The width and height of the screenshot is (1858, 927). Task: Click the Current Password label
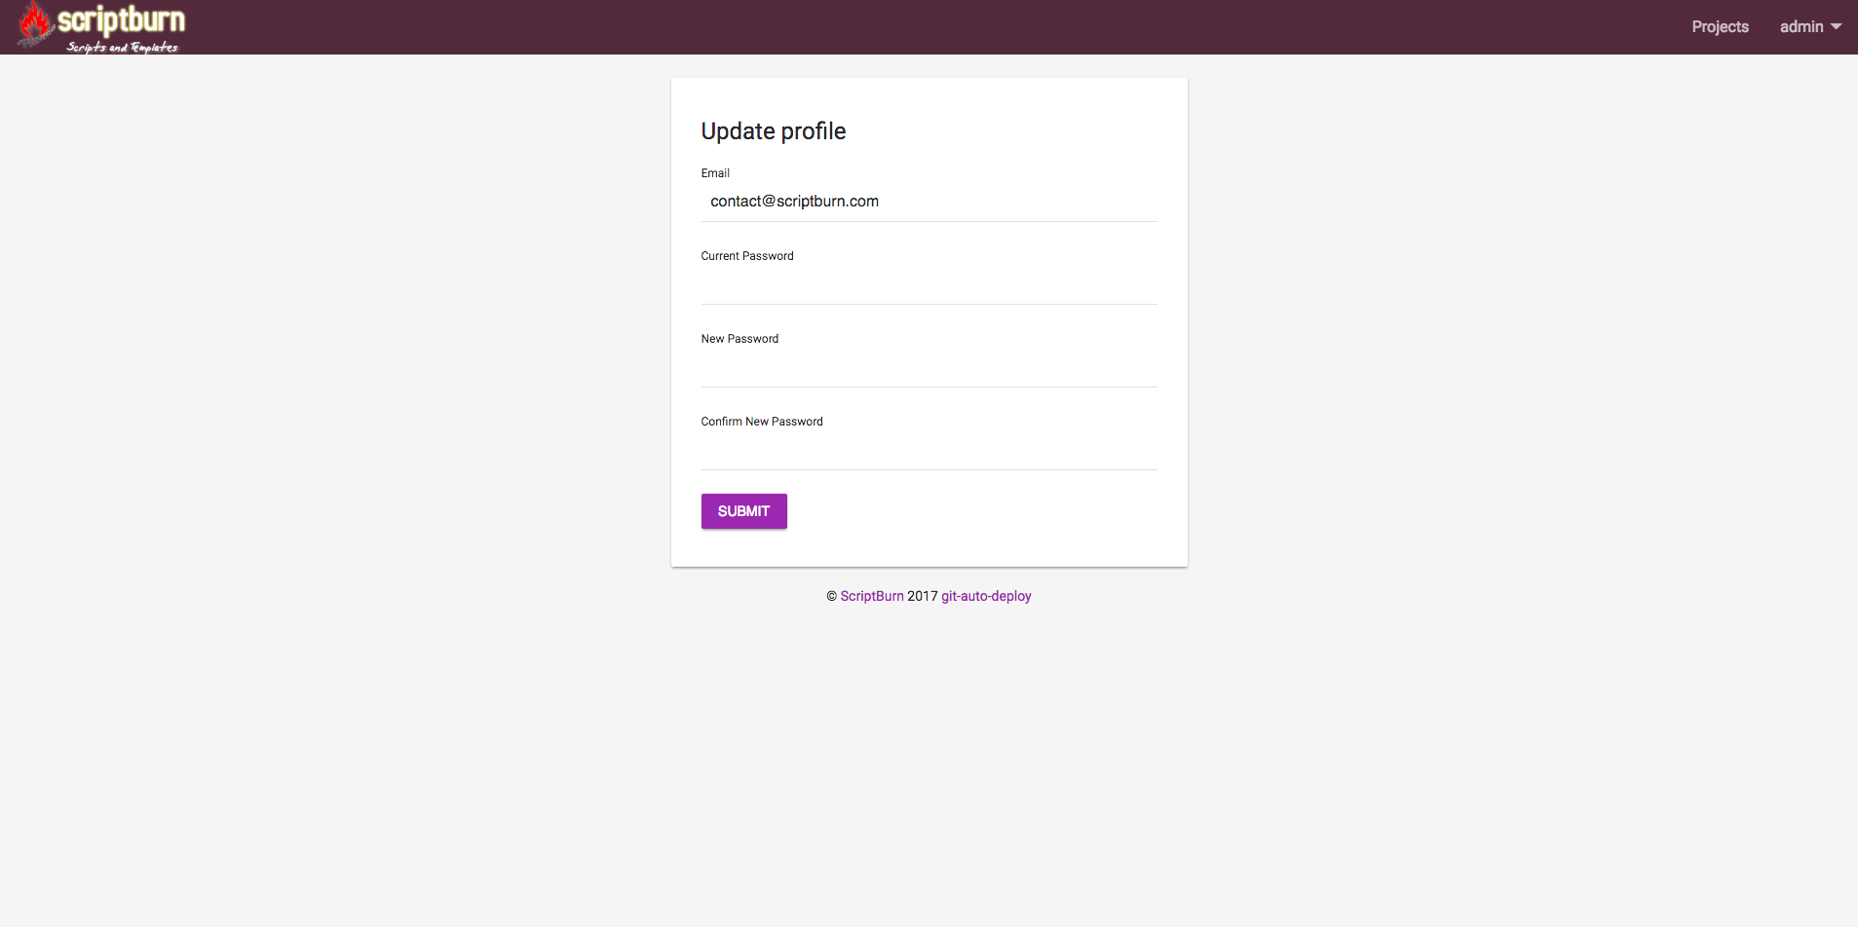[x=747, y=256]
